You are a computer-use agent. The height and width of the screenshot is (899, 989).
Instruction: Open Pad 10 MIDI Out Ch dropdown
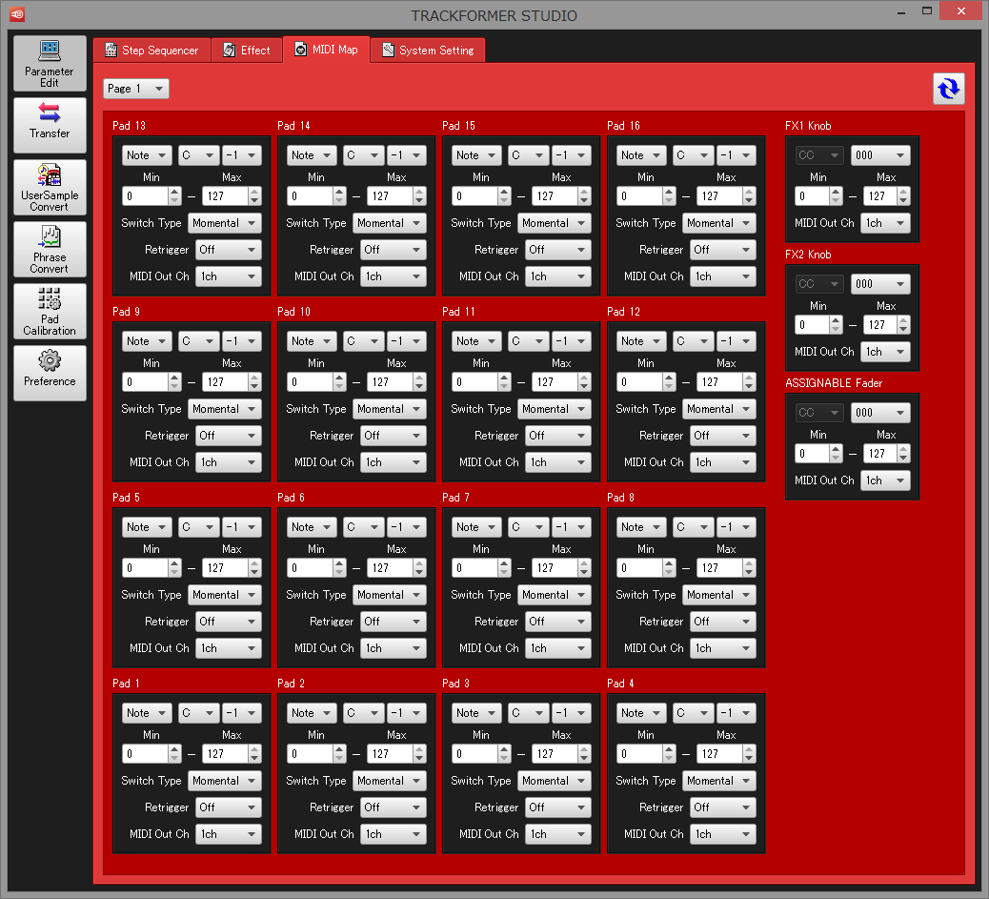(393, 462)
